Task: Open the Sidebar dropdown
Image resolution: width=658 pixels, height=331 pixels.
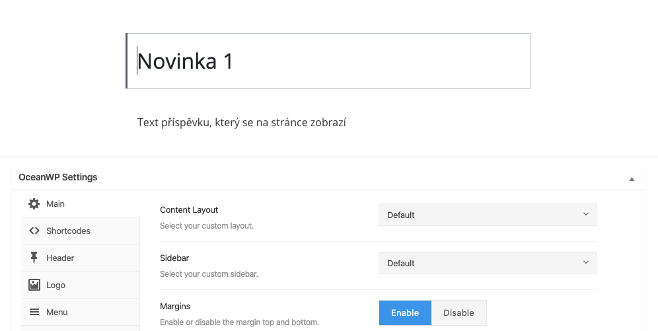Action: pos(488,263)
